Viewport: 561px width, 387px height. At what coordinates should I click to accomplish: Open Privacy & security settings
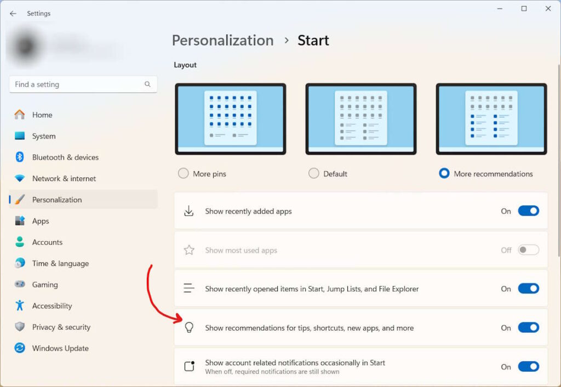pos(83,327)
